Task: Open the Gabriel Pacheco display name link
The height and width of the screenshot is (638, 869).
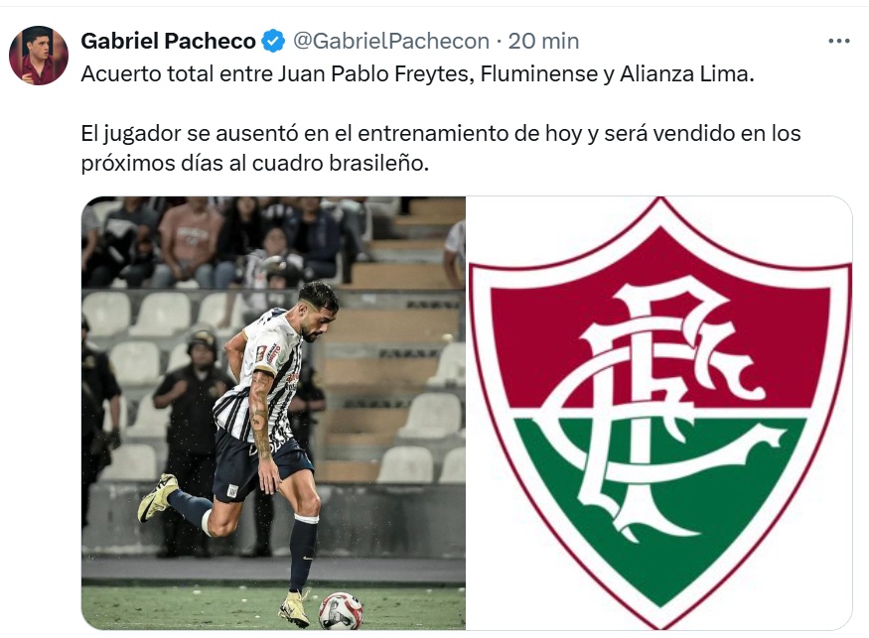Action: click(x=168, y=41)
